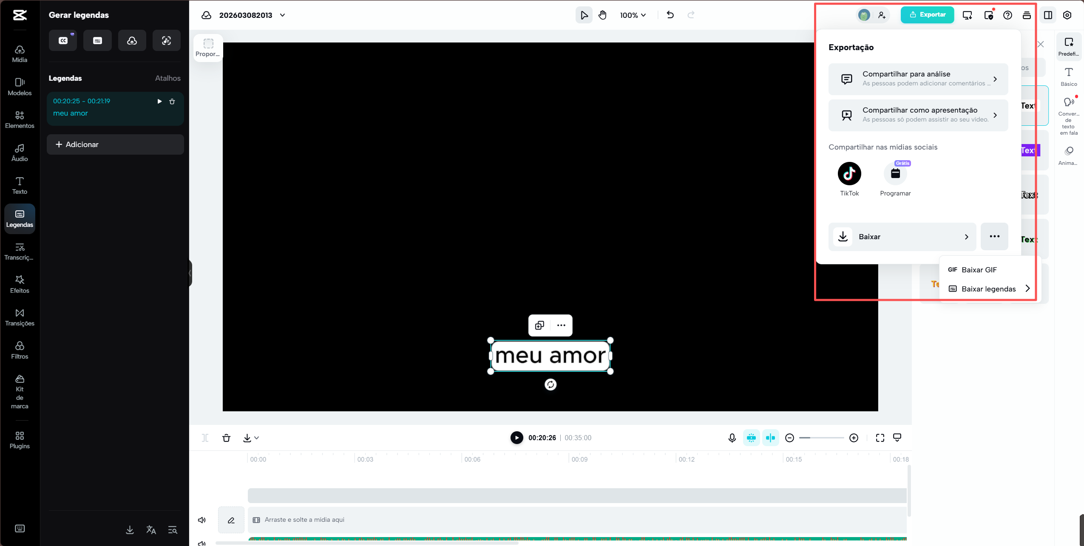Screen dimensions: 1084x546
Task: Click Adicionar to add a caption
Action: pos(115,144)
